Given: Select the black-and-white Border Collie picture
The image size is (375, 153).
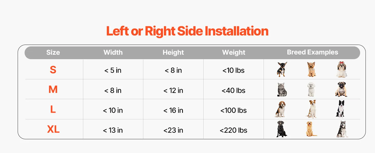Looking at the screenshot, I should click(340, 109).
